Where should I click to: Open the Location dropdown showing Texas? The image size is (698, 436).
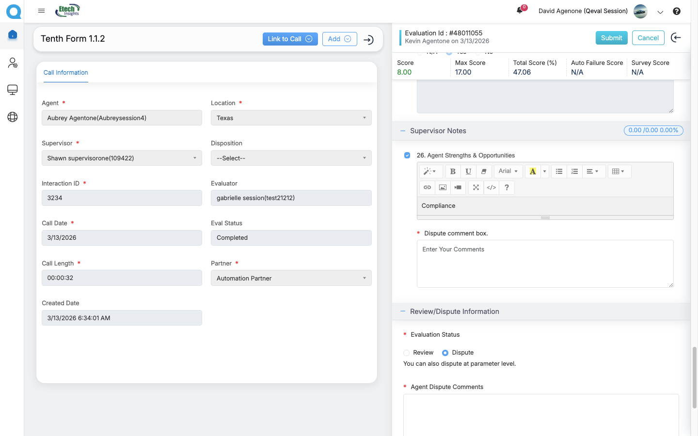click(291, 118)
